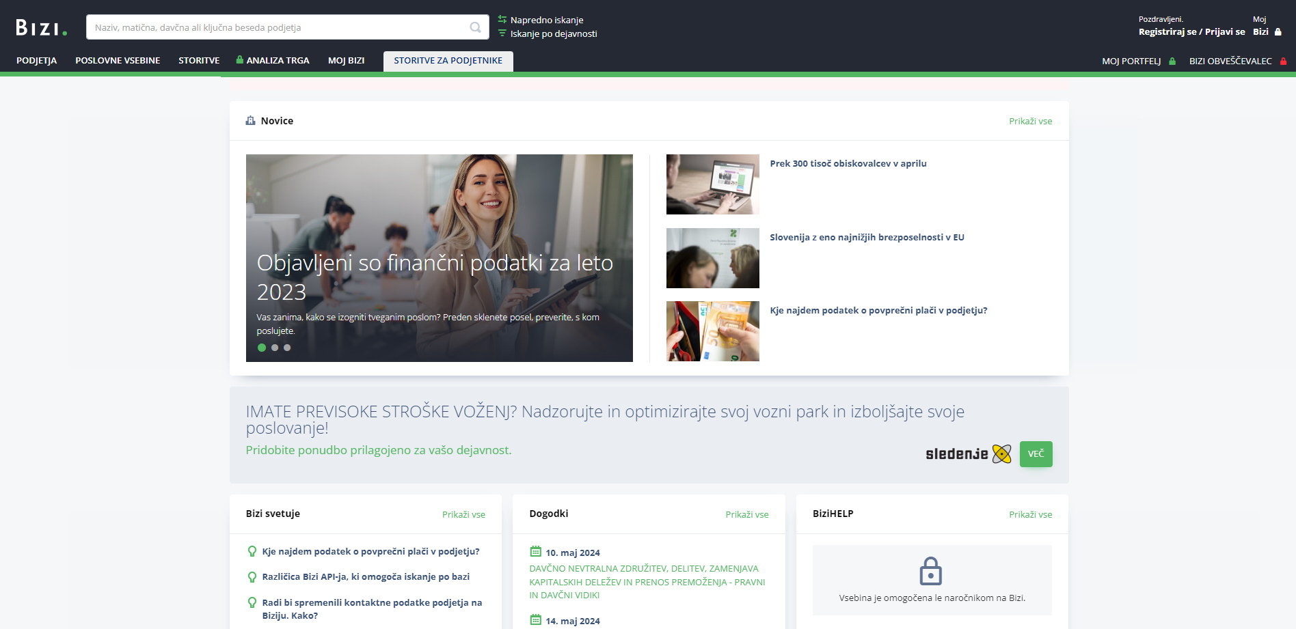Open Napredno iskanje advanced search
Image resolution: width=1296 pixels, height=629 pixels.
pyautogui.click(x=546, y=20)
